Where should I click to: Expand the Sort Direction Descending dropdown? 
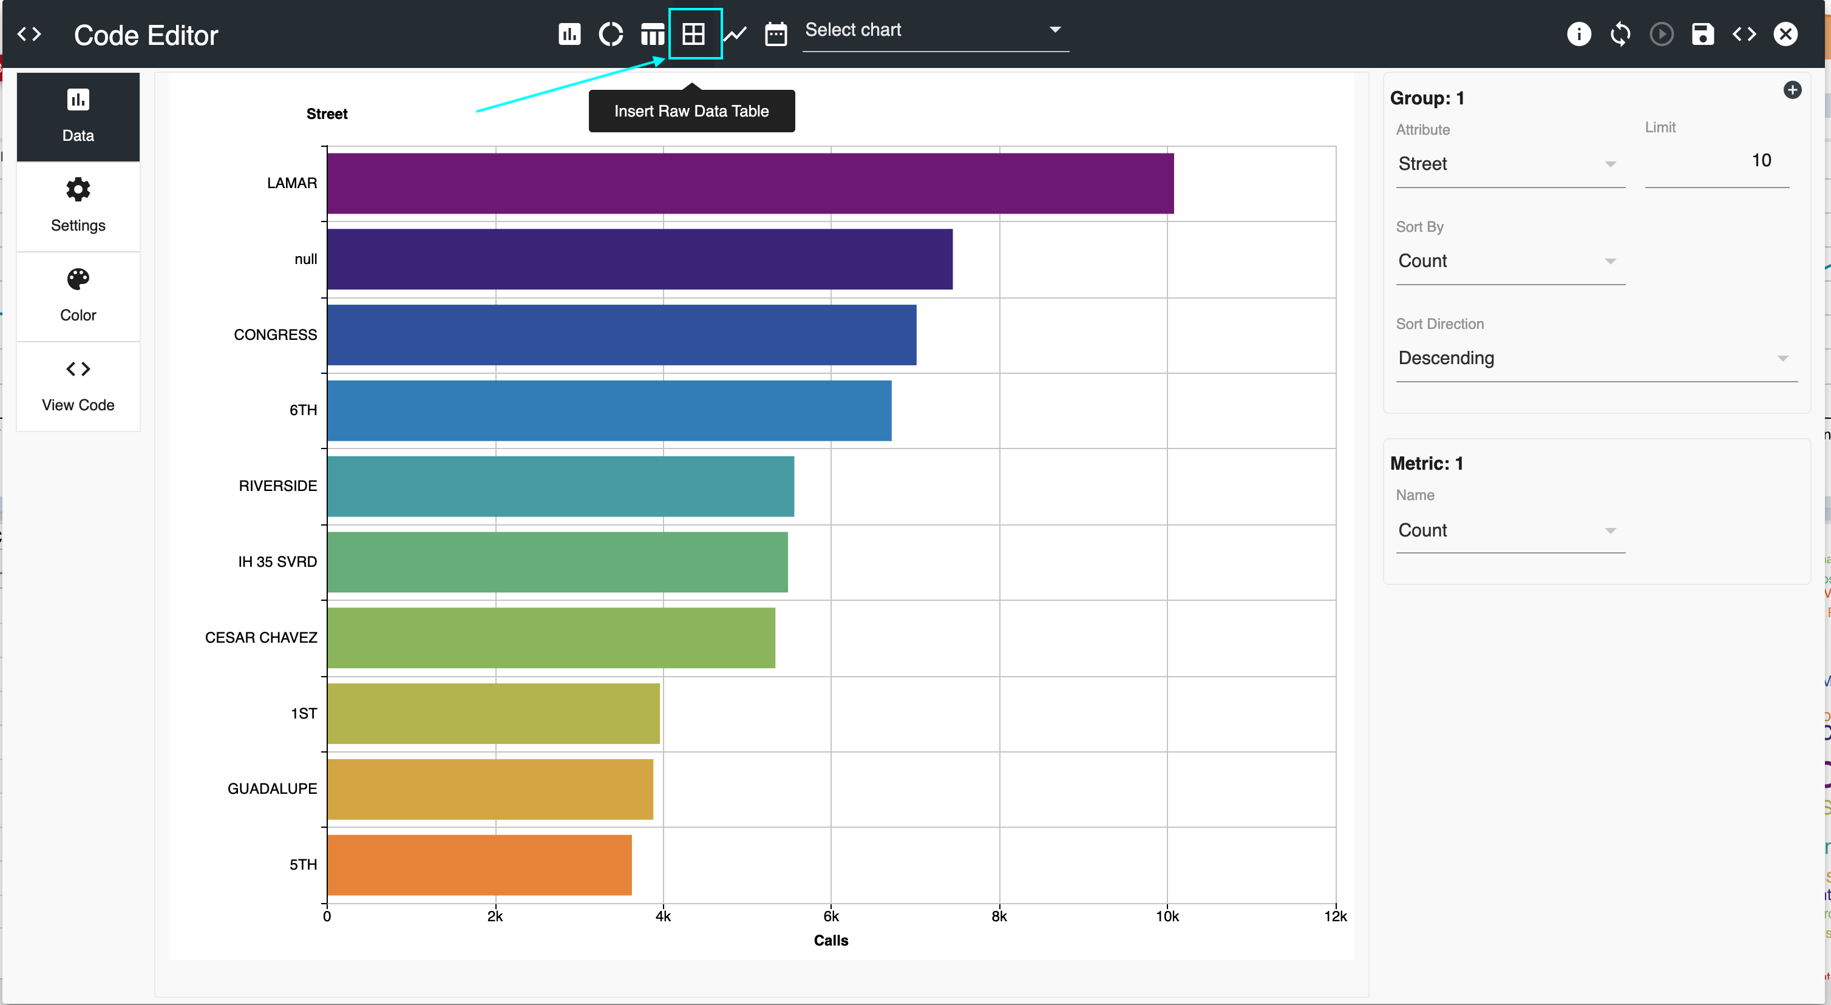tap(1597, 358)
